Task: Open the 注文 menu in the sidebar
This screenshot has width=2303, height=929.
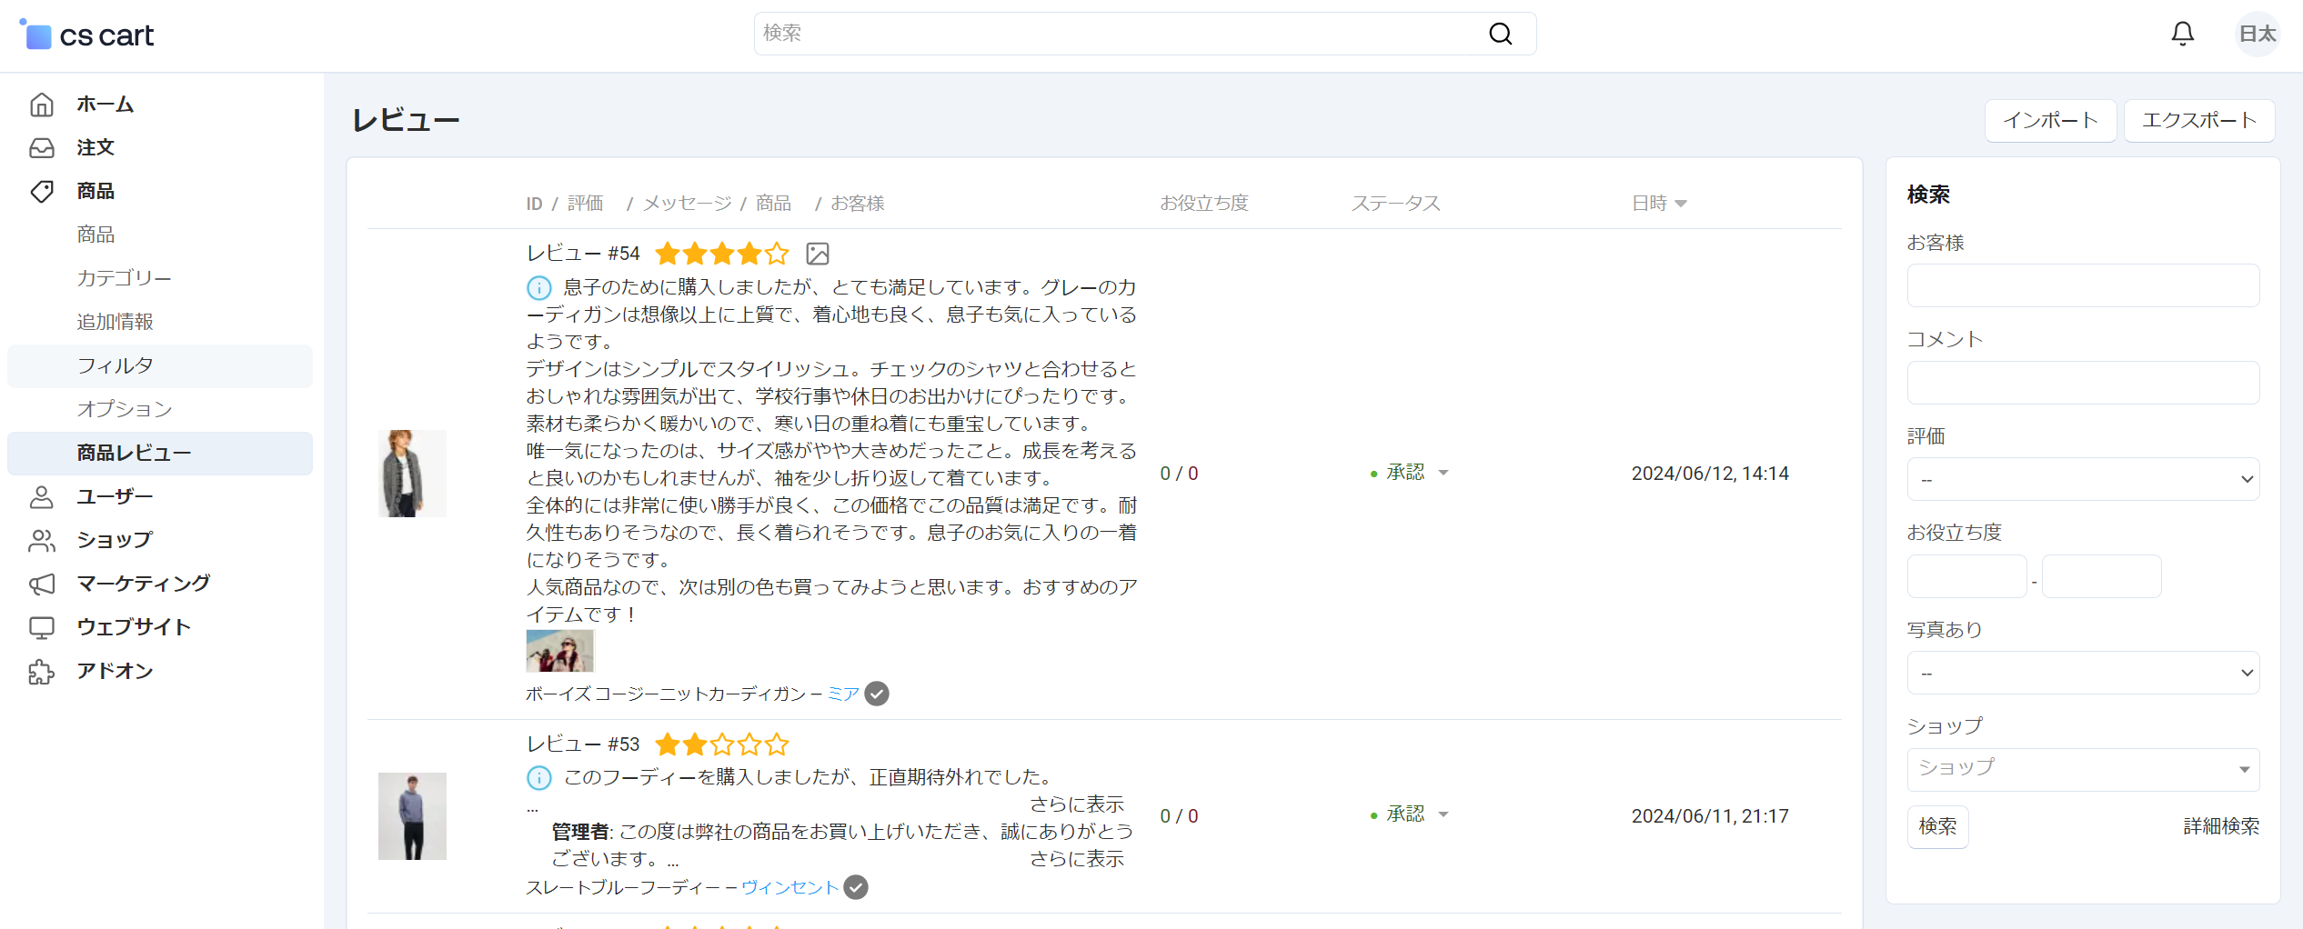Action: pos(96,147)
